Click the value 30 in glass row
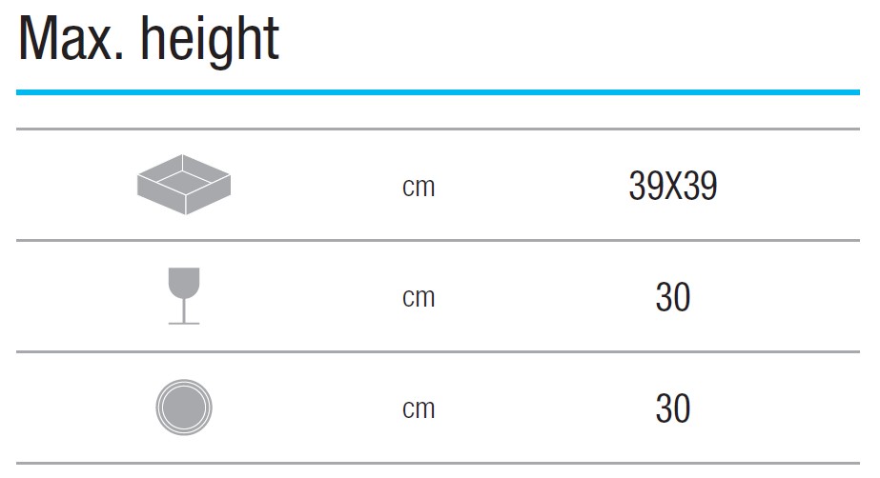The width and height of the screenshot is (880, 478). [x=673, y=298]
